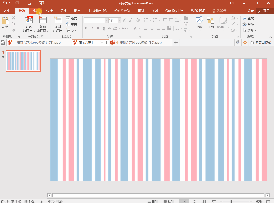Click 告诉我 tell me search box

(x=221, y=11)
